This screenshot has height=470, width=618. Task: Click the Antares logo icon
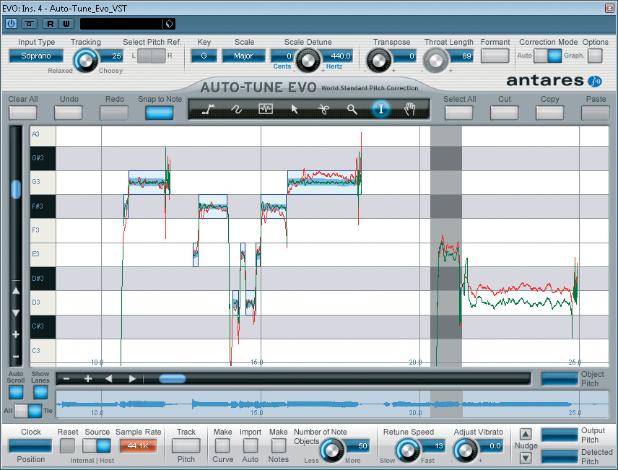[x=594, y=82]
